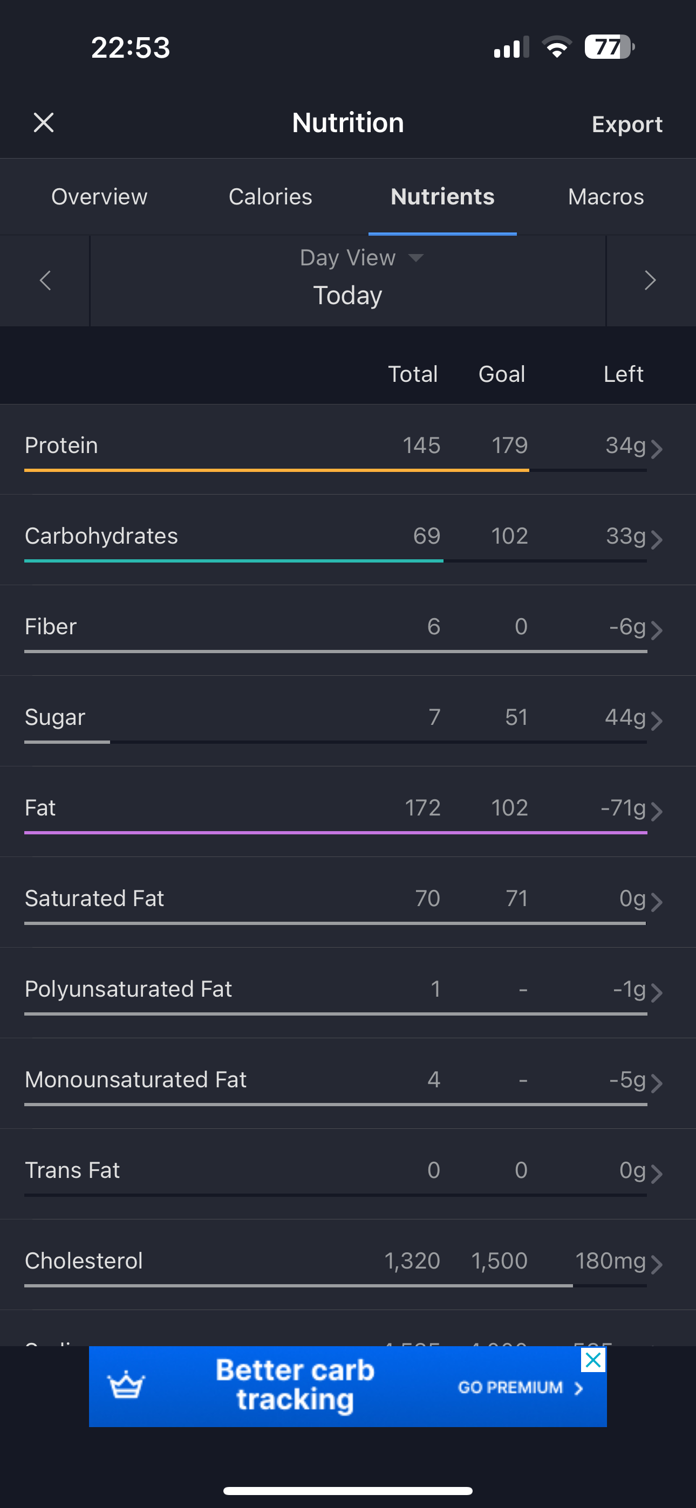Image resolution: width=696 pixels, height=1508 pixels.
Task: Tap the premium crown icon
Action: click(126, 1385)
